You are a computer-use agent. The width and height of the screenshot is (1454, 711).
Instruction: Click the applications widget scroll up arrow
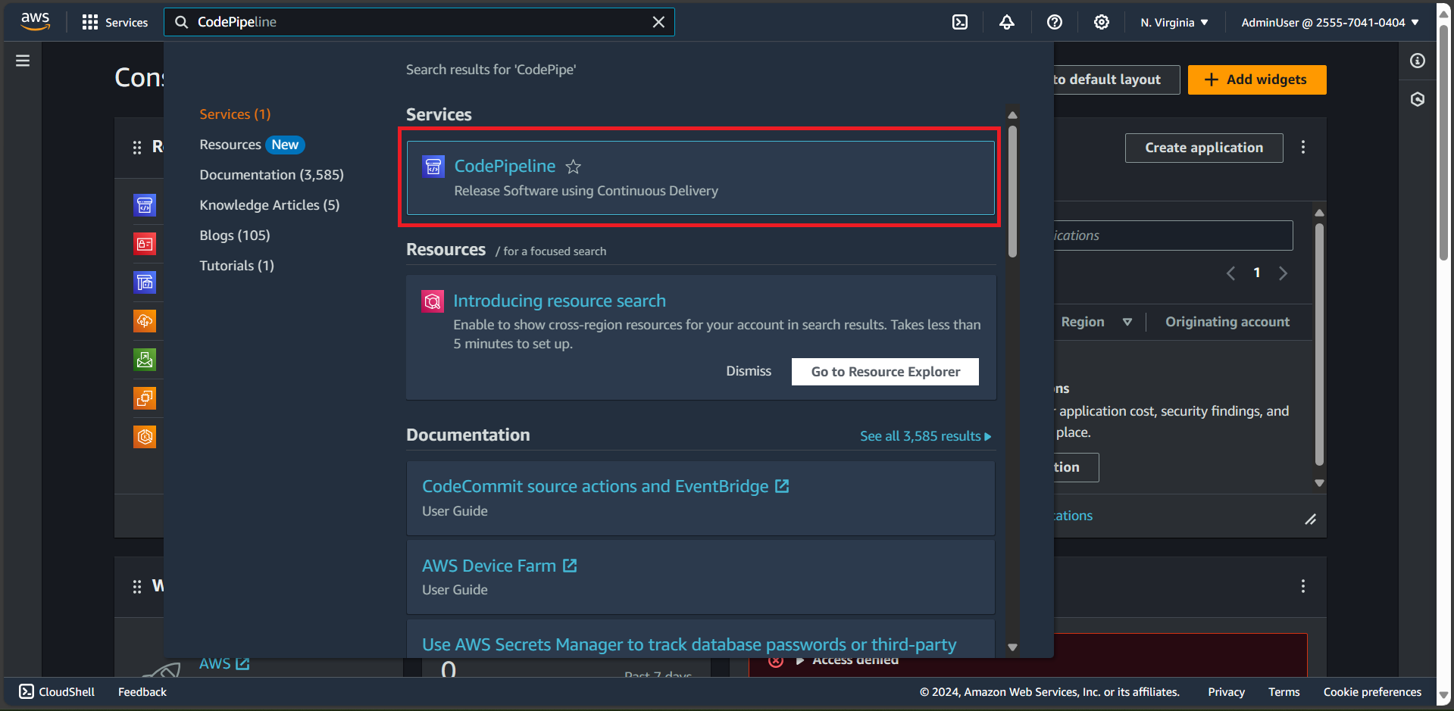1319,213
